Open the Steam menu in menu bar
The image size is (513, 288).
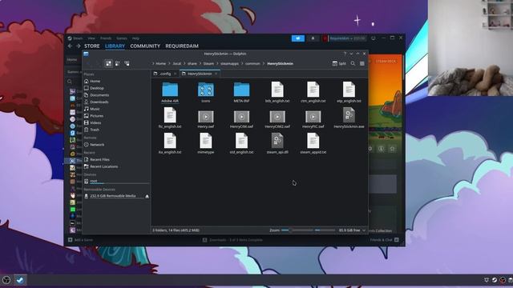pos(78,38)
